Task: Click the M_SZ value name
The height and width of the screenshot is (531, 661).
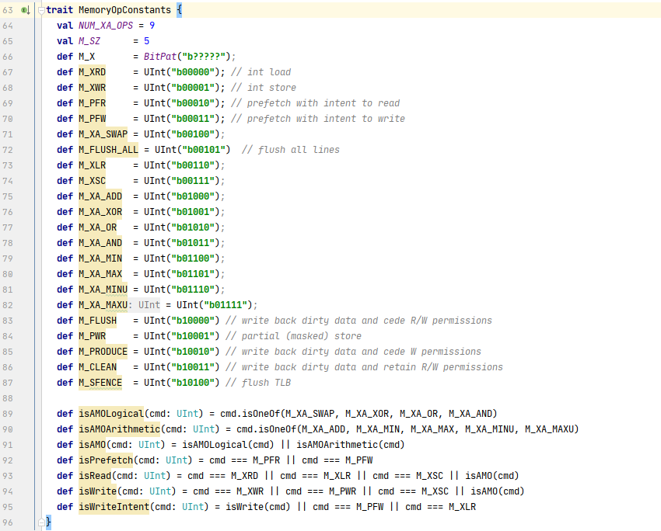Action: coord(89,41)
